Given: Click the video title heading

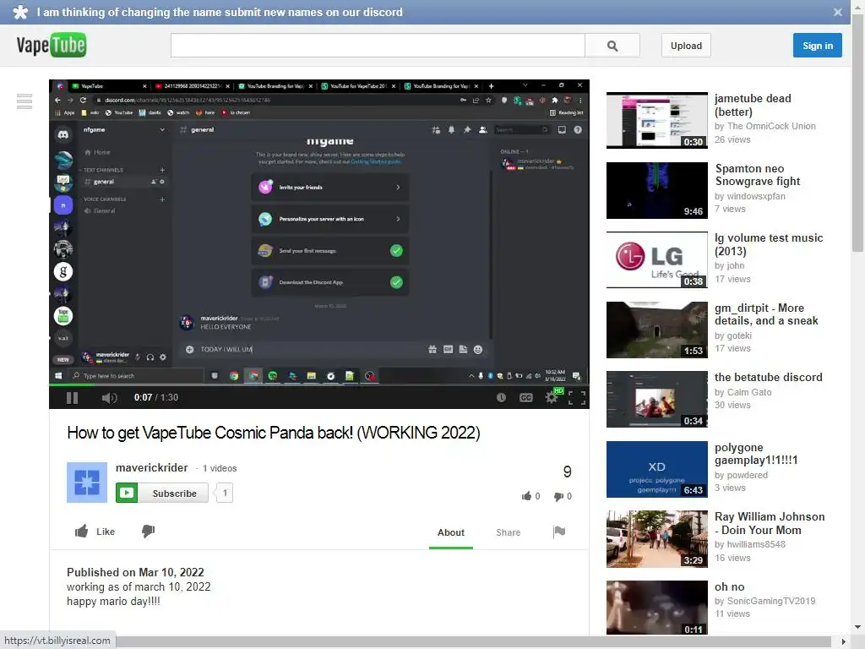Looking at the screenshot, I should point(274,433).
